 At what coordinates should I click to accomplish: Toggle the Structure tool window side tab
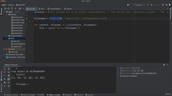tap(1, 87)
